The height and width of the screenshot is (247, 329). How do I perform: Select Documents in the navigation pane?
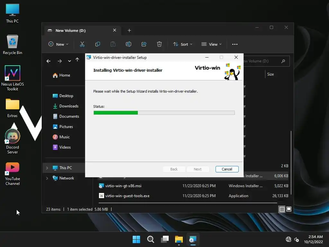66,116
